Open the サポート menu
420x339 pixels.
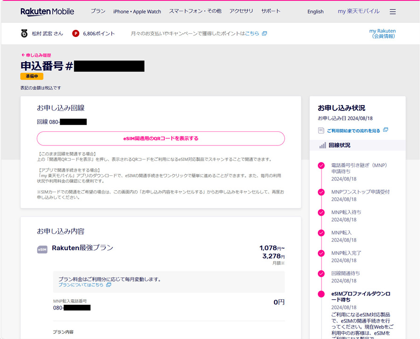[x=271, y=11]
